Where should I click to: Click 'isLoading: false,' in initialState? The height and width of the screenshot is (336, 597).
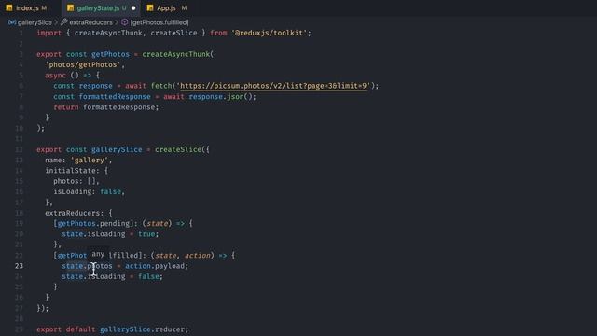click(90, 191)
